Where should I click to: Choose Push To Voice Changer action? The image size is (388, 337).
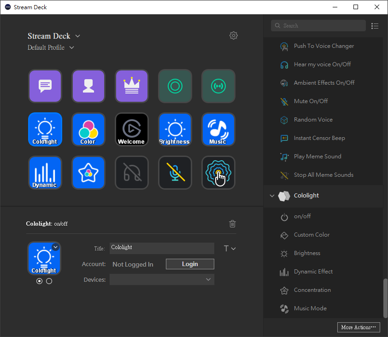323,46
